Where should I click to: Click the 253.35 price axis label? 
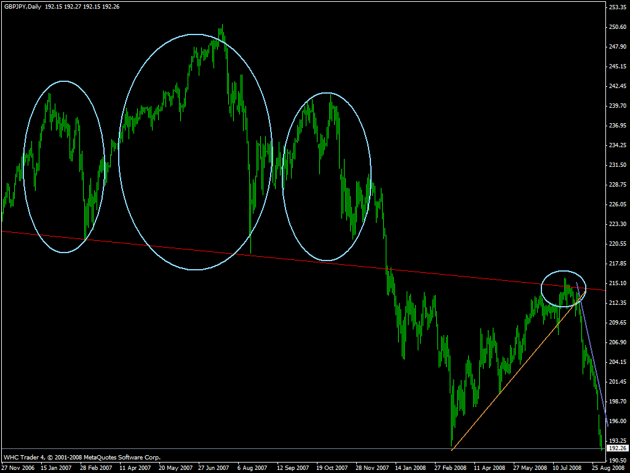pyautogui.click(x=618, y=7)
